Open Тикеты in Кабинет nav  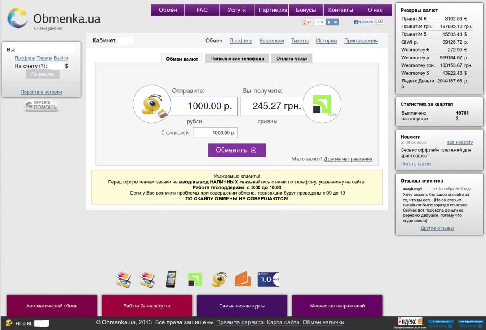tap(300, 41)
